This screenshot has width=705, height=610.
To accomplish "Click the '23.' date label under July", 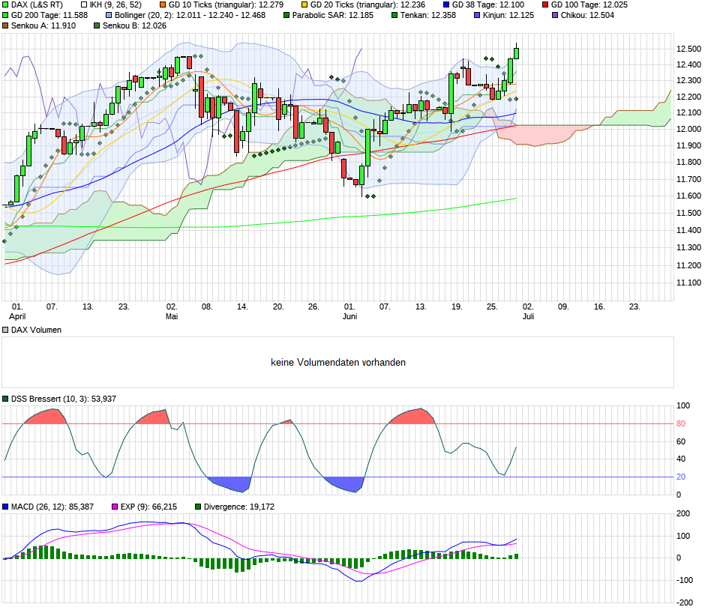I will click(634, 306).
